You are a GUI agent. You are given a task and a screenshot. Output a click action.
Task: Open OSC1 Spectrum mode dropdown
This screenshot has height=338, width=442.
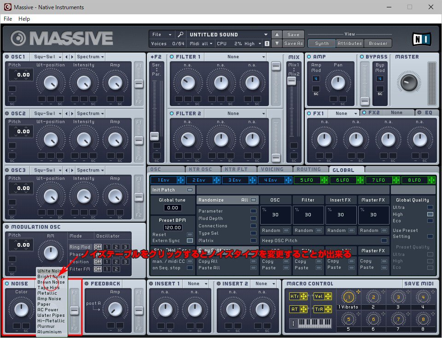coord(90,57)
